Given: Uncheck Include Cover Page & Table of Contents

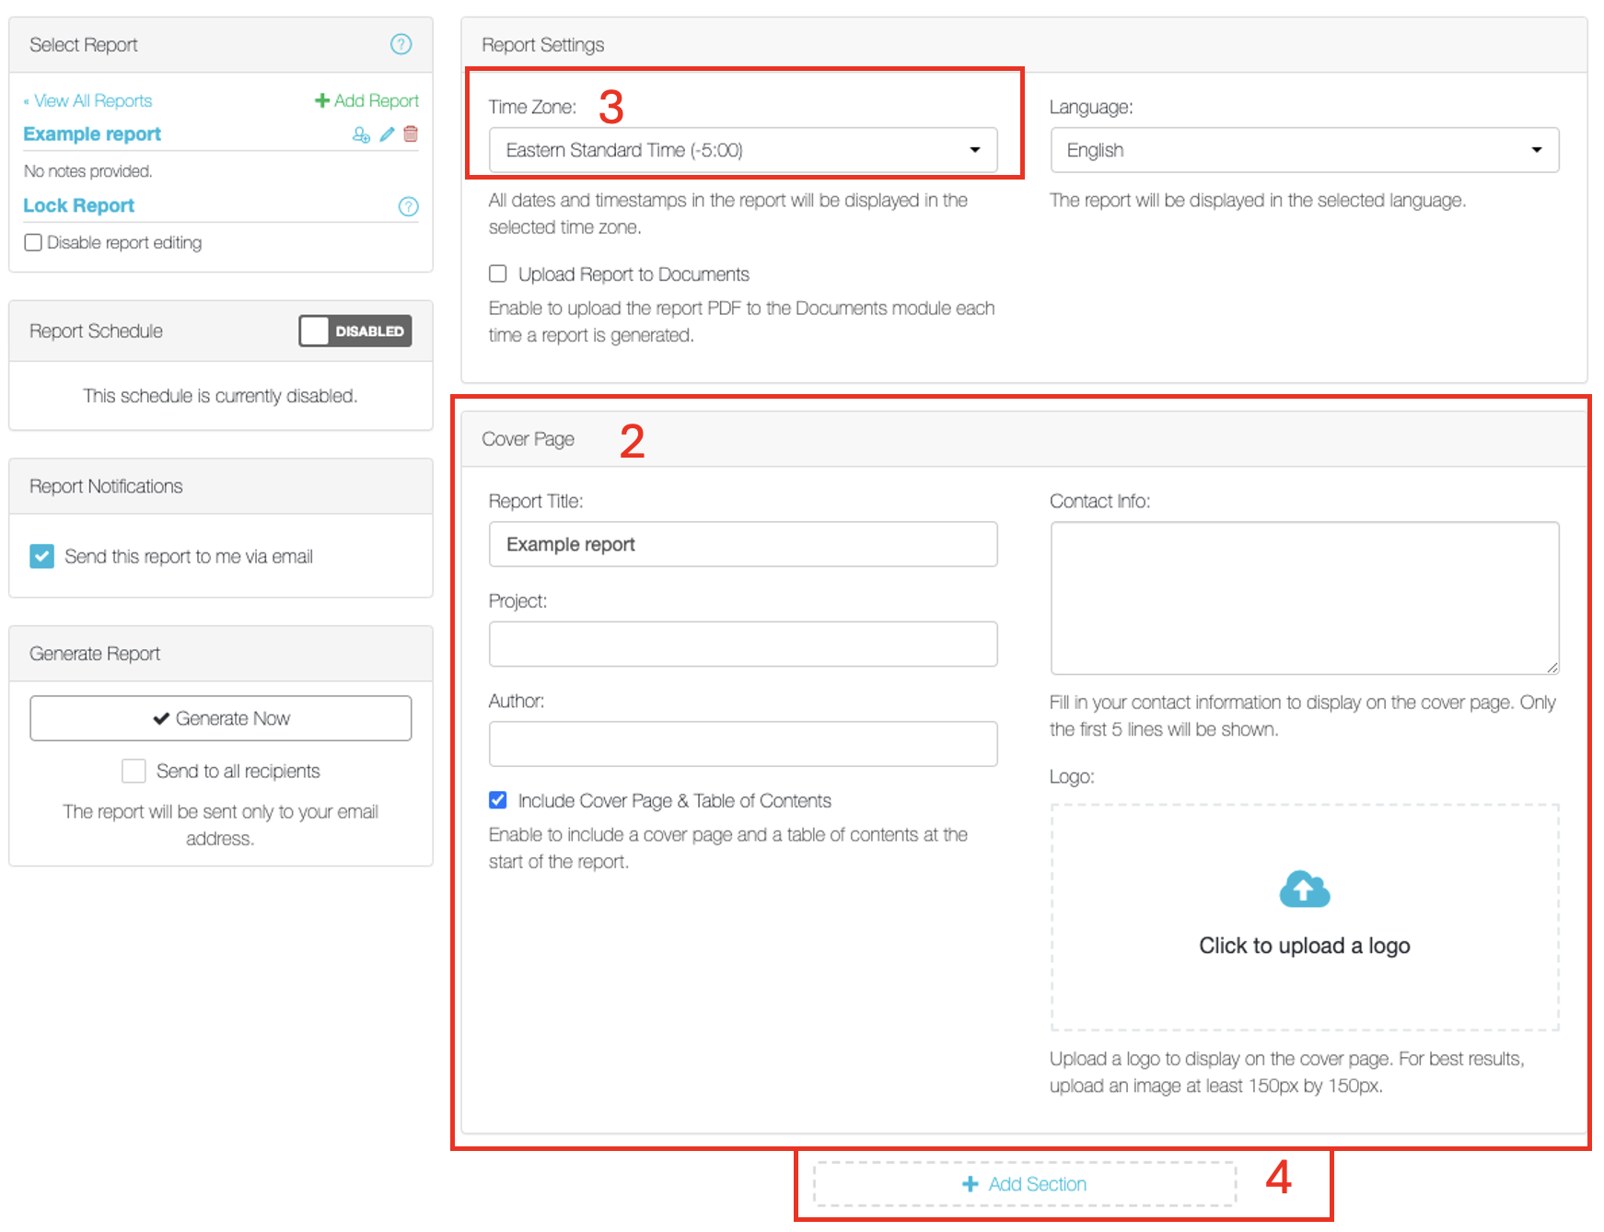Looking at the screenshot, I should pos(498,800).
